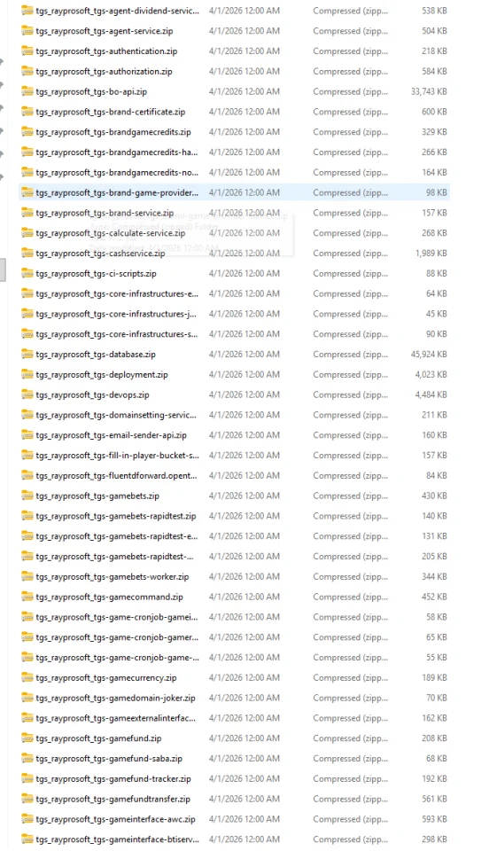
Task: Select the 593 KB size cell
Action: click(x=434, y=819)
